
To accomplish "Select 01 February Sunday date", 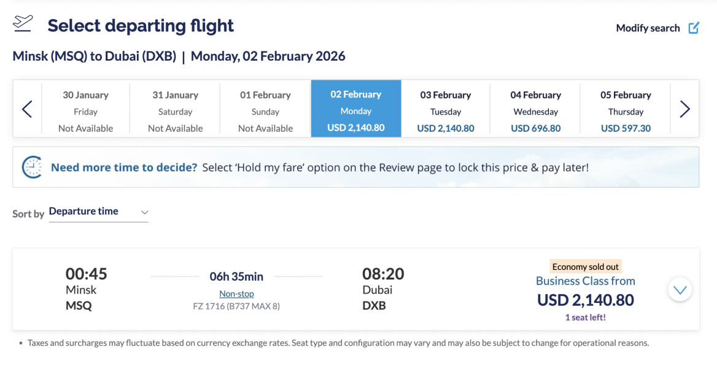I will click(266, 110).
